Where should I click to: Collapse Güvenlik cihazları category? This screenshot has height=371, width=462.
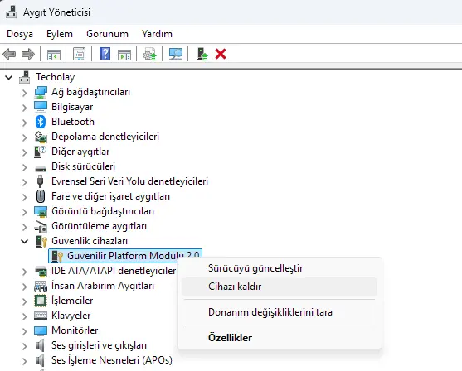(24, 241)
